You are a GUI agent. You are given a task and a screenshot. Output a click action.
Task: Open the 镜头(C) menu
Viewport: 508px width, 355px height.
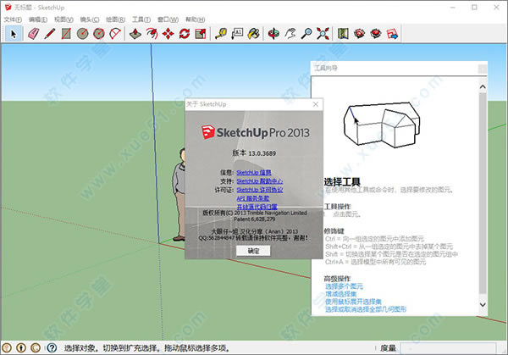point(90,19)
